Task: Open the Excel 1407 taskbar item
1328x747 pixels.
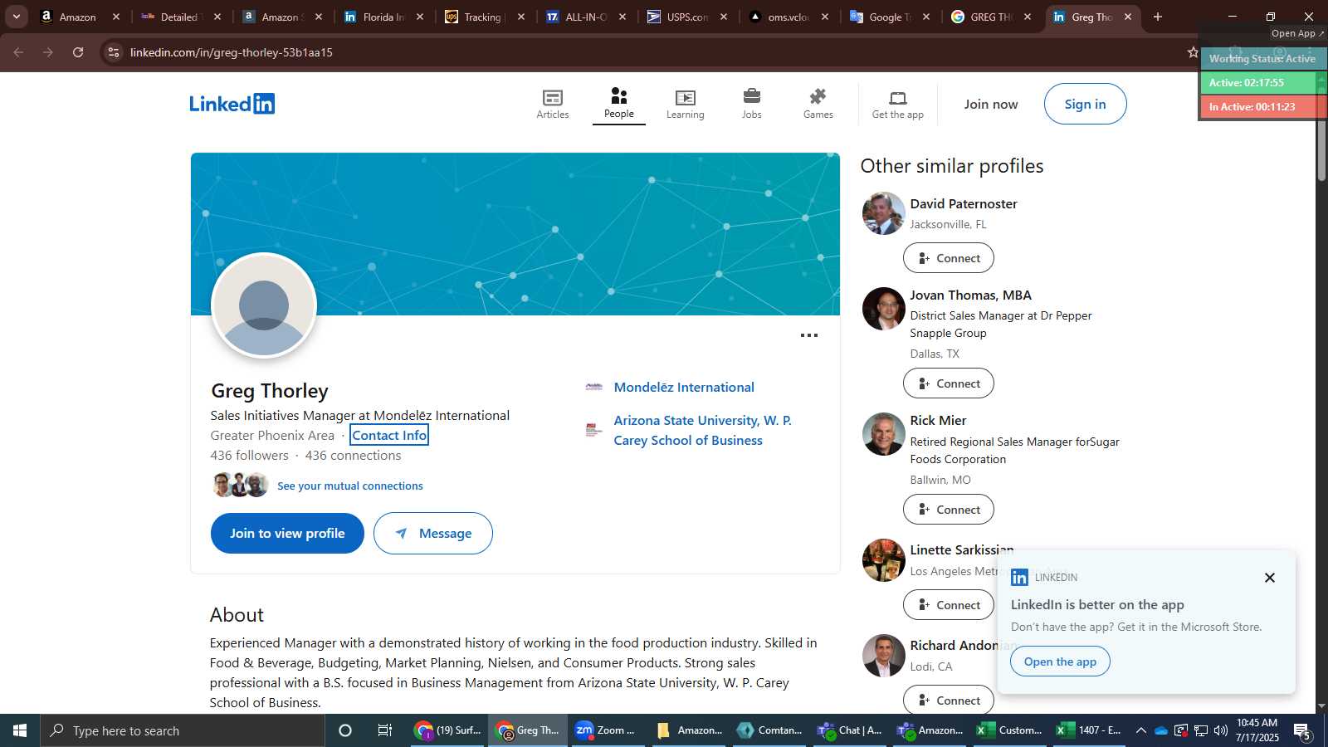Action: [x=1089, y=730]
